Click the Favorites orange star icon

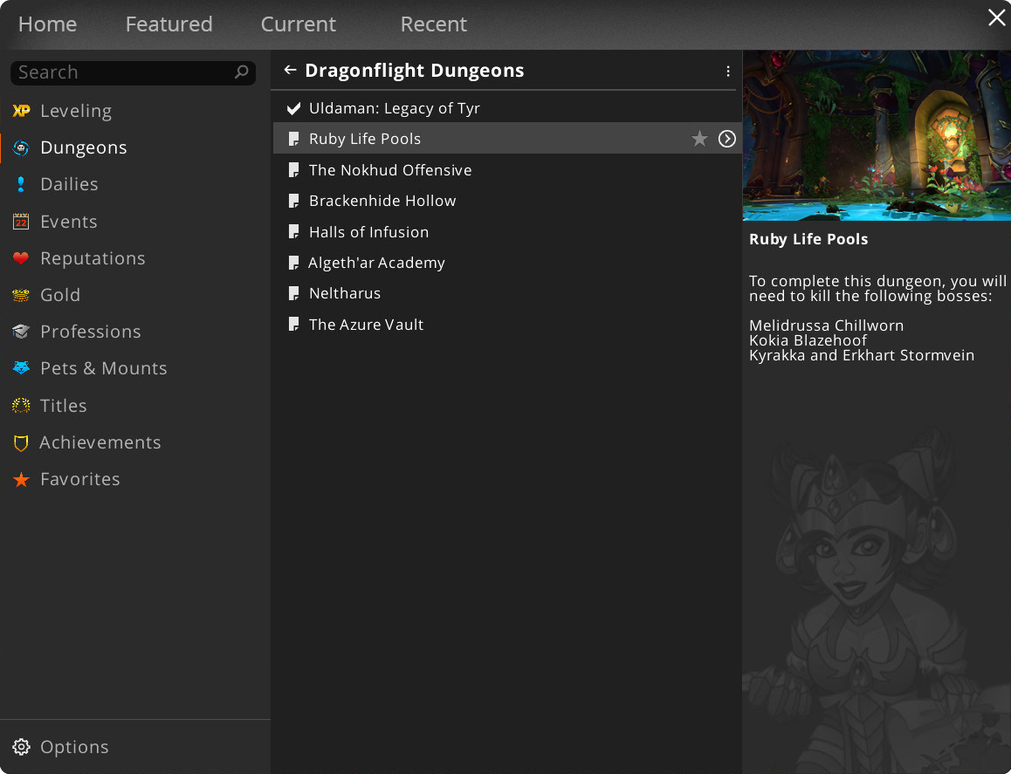(21, 479)
